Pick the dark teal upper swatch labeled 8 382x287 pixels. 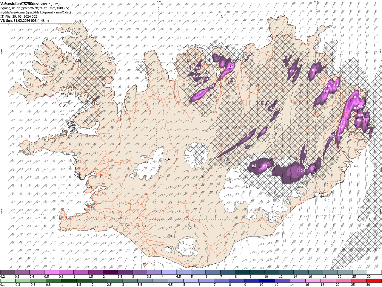pos(242,272)
